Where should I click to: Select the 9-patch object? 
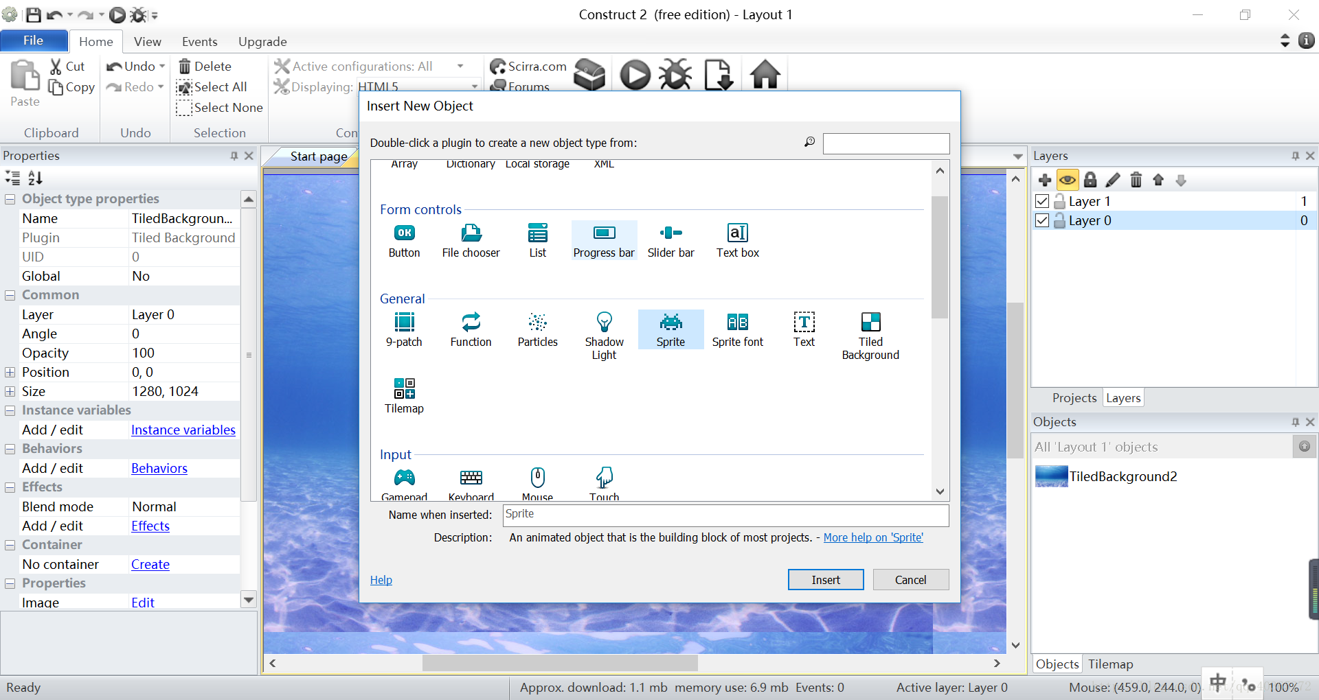coord(404,329)
